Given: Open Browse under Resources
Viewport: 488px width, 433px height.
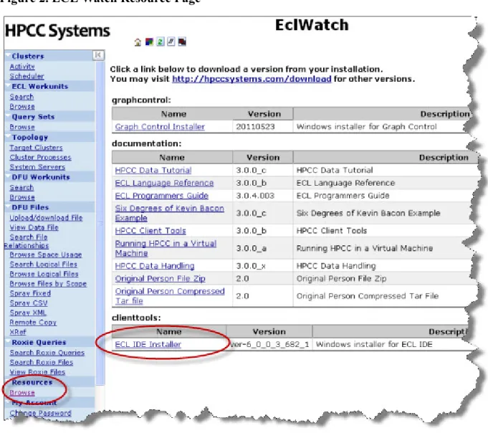Looking at the screenshot, I should [22, 392].
